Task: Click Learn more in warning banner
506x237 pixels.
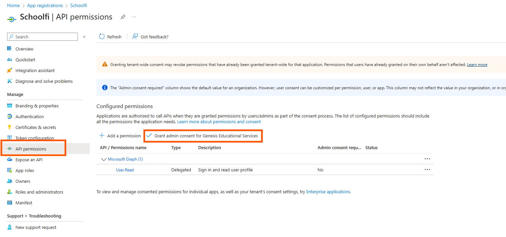Action: coord(477,65)
